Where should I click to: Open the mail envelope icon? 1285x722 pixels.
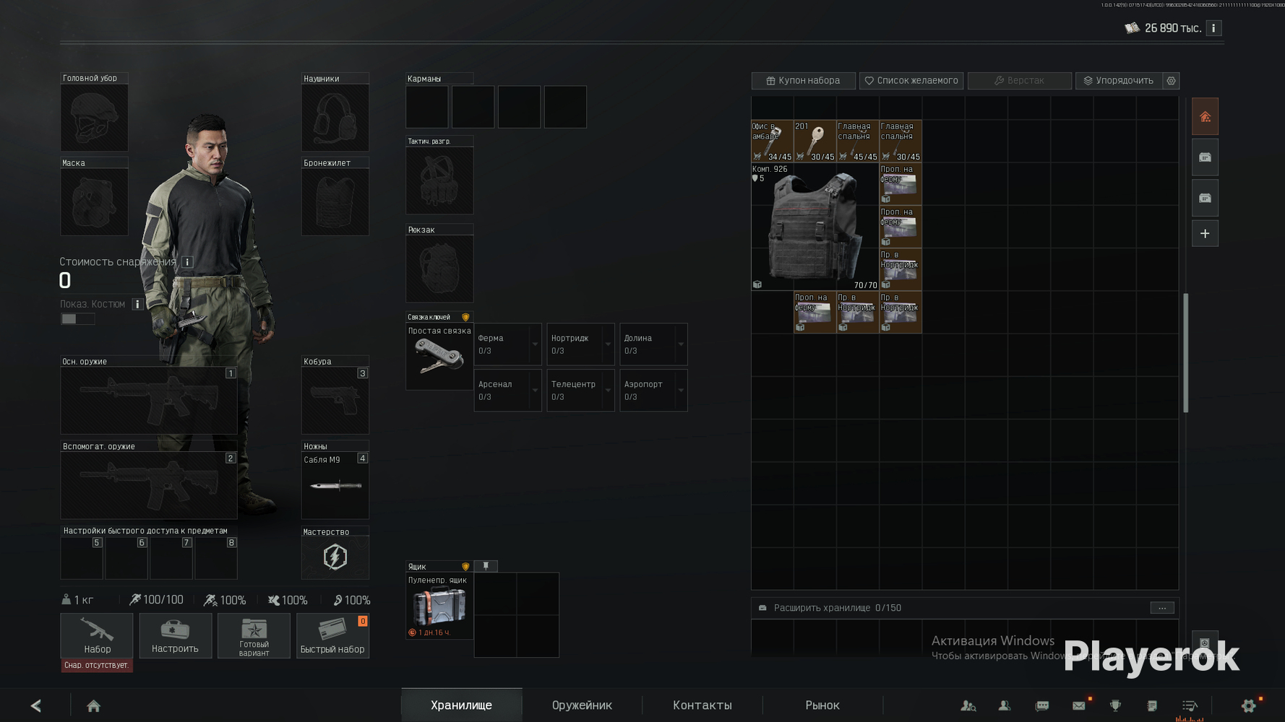coord(1079,705)
